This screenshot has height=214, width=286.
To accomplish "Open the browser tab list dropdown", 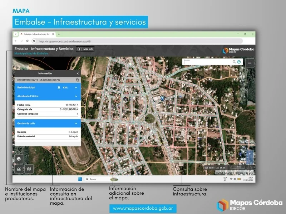I will point(16,34).
